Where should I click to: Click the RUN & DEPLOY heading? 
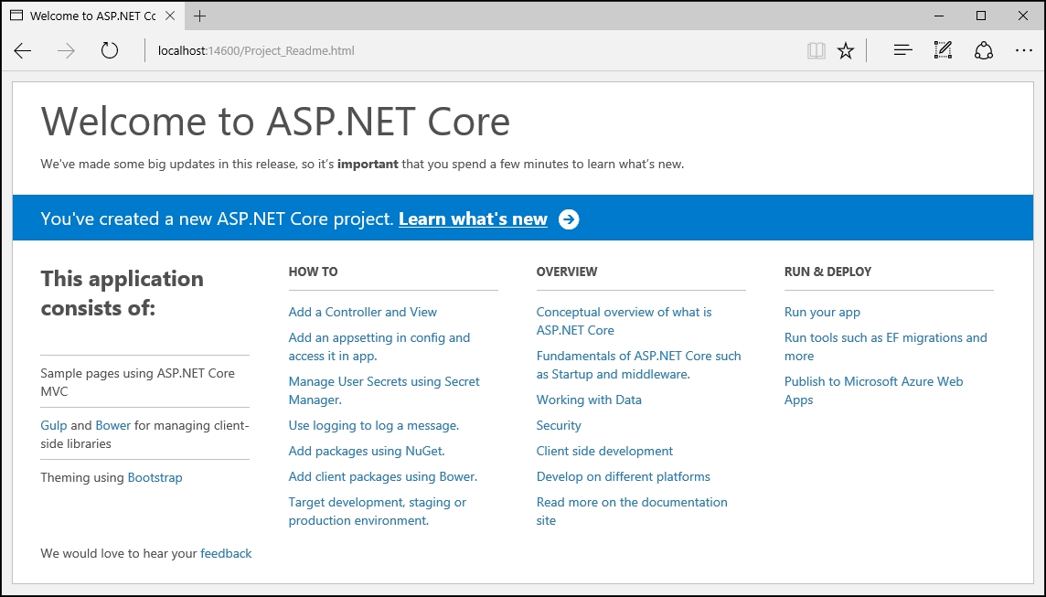827,272
